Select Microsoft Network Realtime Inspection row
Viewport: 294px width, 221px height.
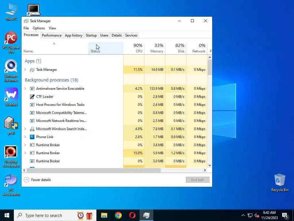(114, 121)
